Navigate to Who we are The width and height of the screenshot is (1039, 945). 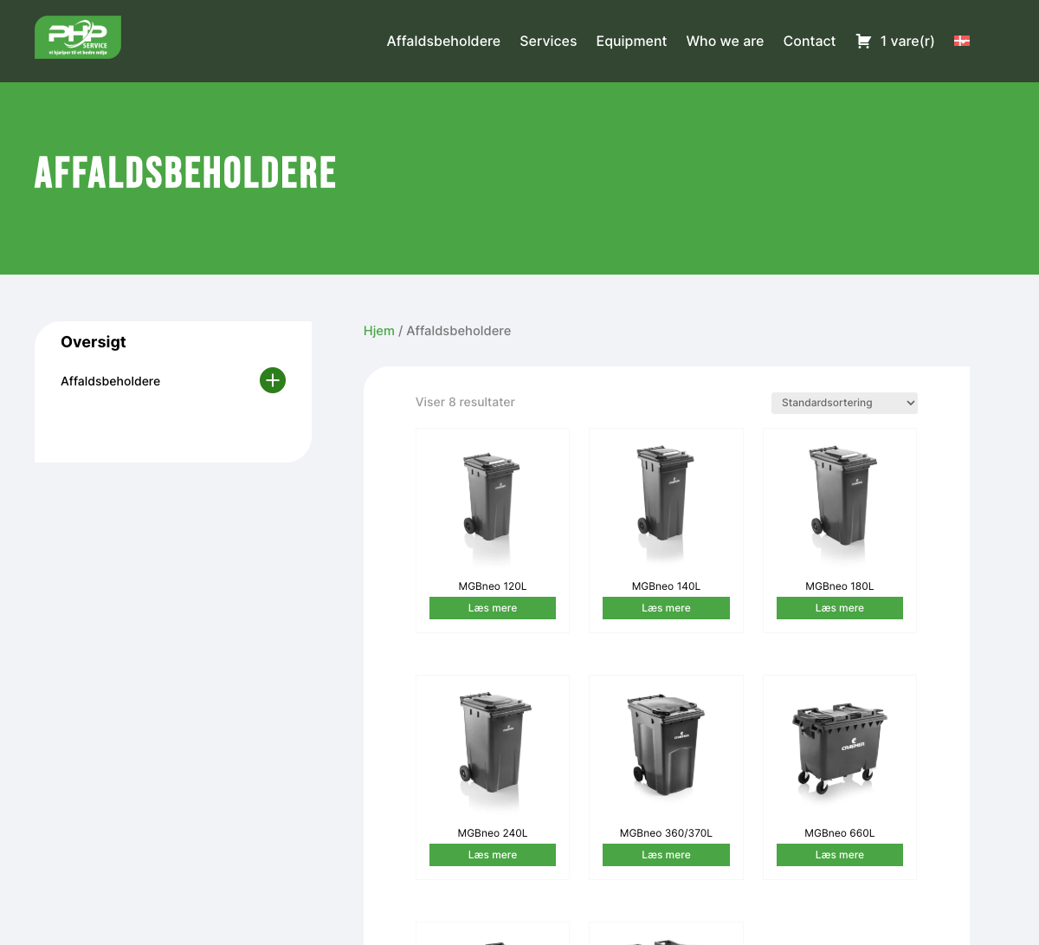point(725,41)
